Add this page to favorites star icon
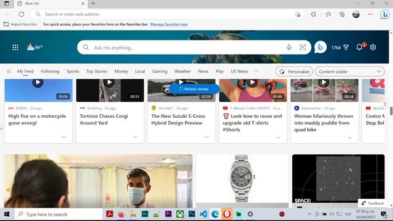The image size is (393, 221). point(297,14)
